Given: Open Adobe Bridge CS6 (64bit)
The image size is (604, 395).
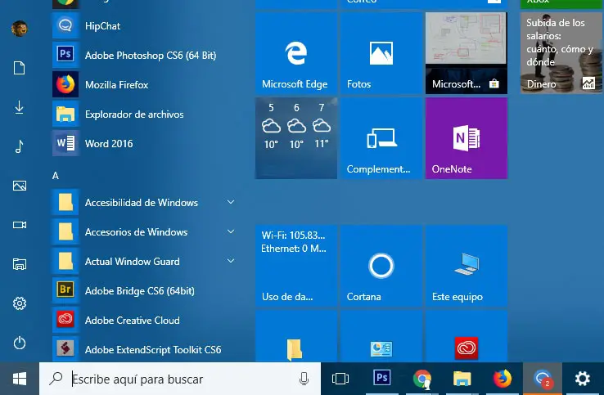Looking at the screenshot, I should point(144,290).
